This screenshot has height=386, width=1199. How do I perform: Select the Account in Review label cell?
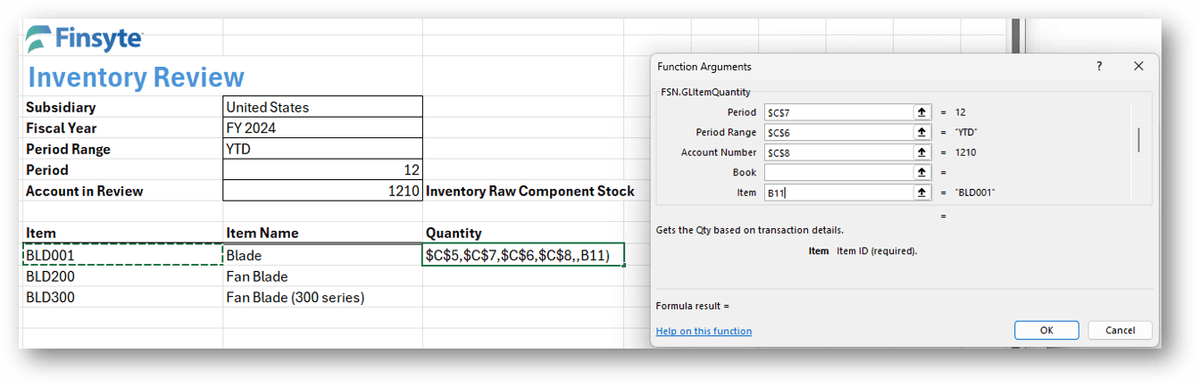[123, 191]
